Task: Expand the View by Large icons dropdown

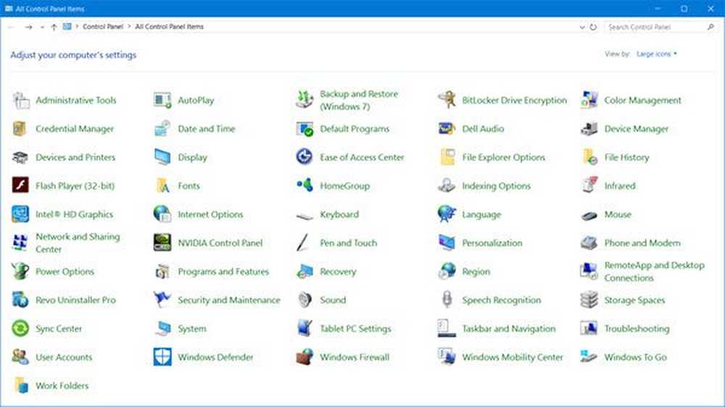Action: (x=656, y=54)
